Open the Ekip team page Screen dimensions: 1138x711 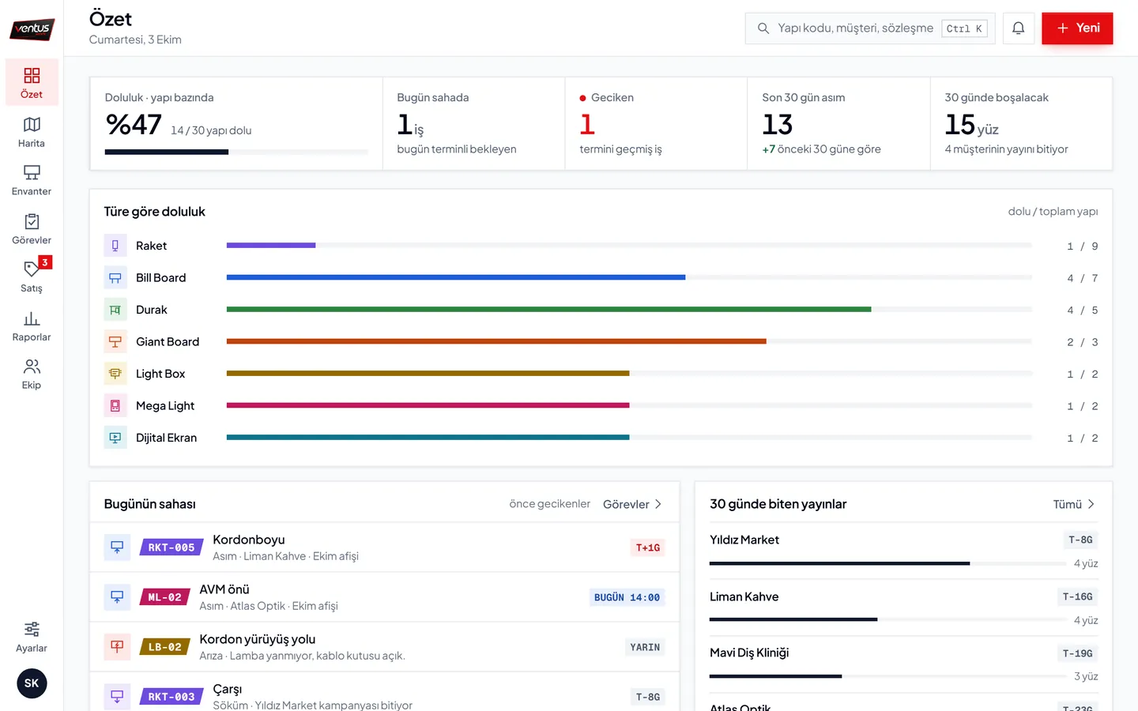point(32,374)
